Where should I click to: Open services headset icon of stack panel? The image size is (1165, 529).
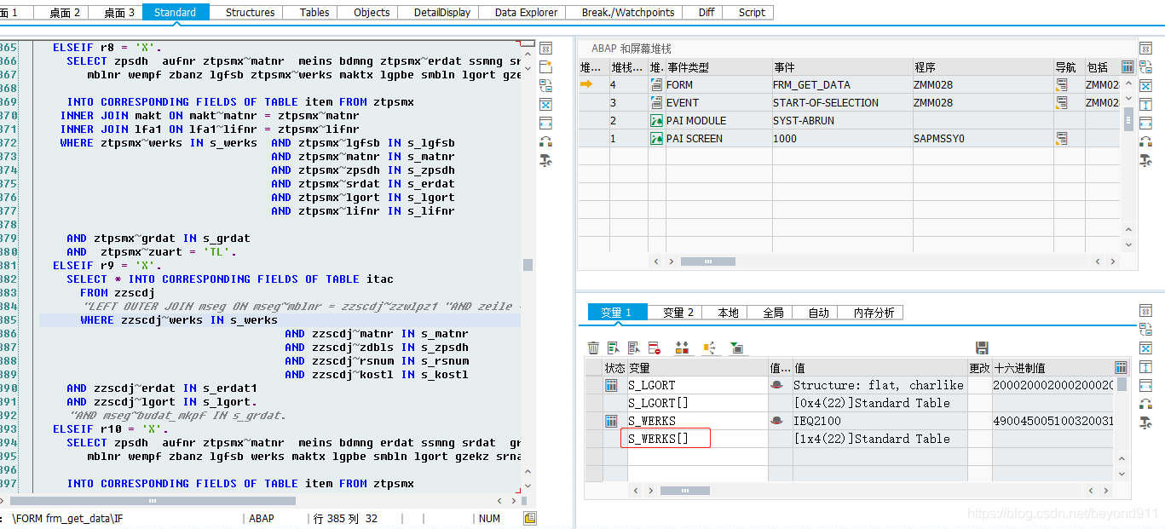pos(1145,141)
